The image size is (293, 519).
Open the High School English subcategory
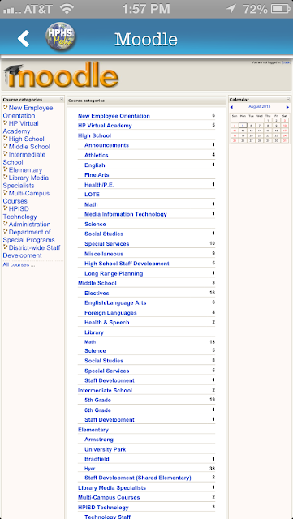94,165
